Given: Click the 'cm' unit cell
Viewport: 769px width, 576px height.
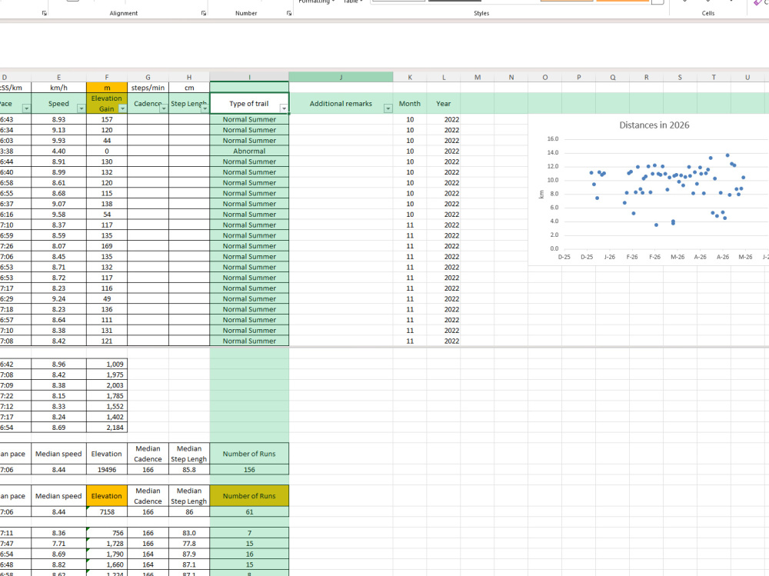Looking at the screenshot, I should 189,88.
